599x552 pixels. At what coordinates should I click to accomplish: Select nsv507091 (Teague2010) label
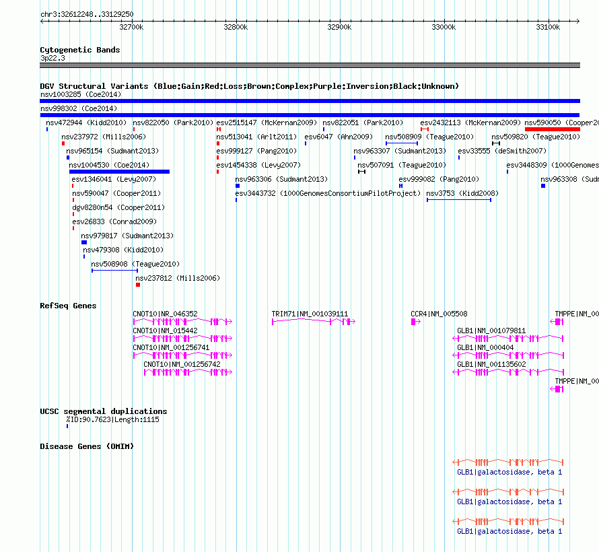tap(402, 165)
